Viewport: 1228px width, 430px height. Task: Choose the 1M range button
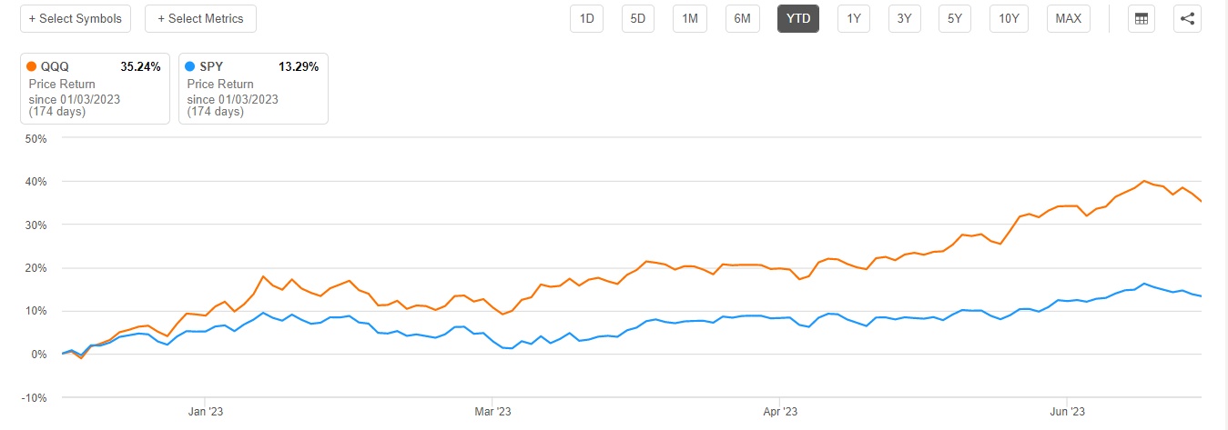coord(690,18)
